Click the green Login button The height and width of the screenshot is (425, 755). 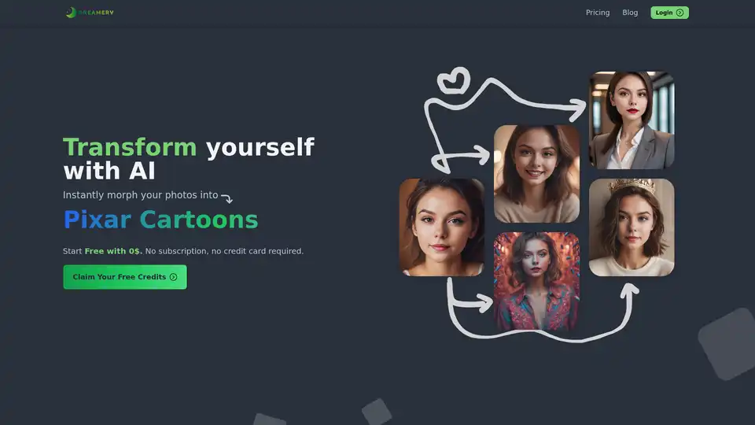coord(669,13)
